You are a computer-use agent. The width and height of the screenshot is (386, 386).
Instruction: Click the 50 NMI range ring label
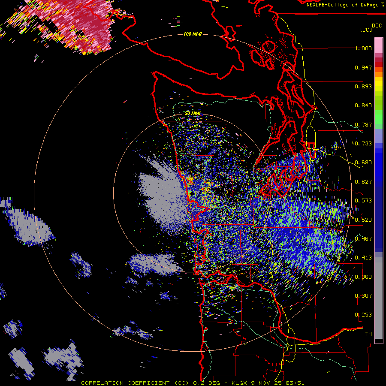point(193,113)
